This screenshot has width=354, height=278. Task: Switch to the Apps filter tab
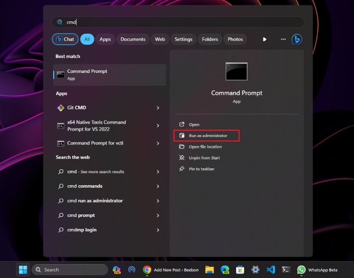pos(105,39)
